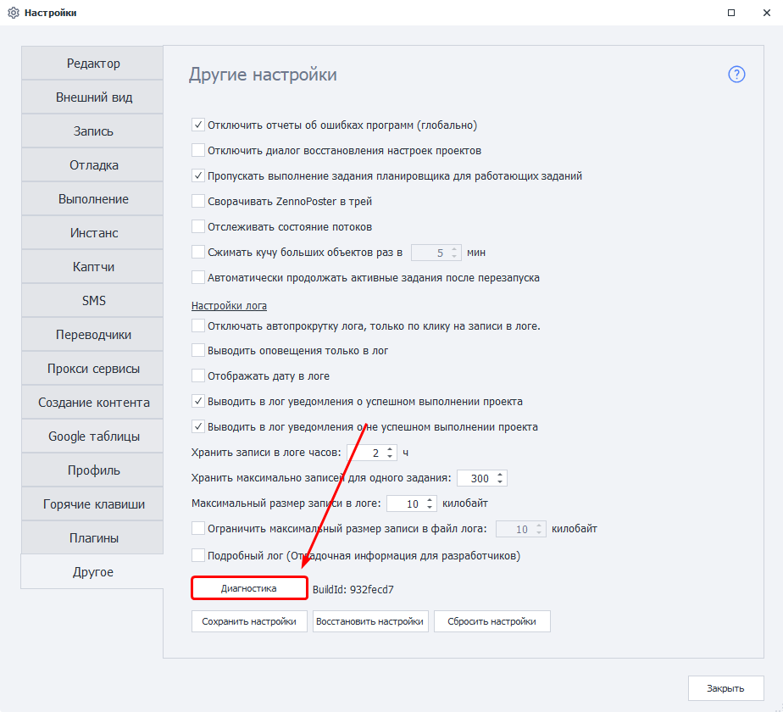Enable the show date in log checkbox

tap(198, 376)
